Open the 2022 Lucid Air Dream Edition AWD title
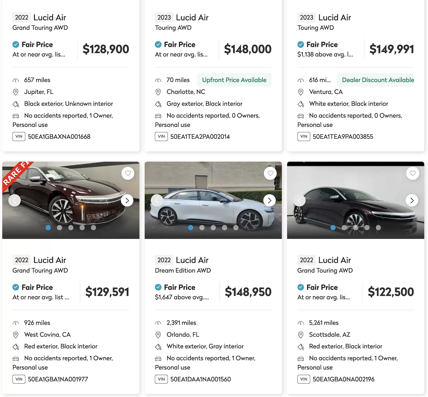428x397 pixels. point(183,265)
